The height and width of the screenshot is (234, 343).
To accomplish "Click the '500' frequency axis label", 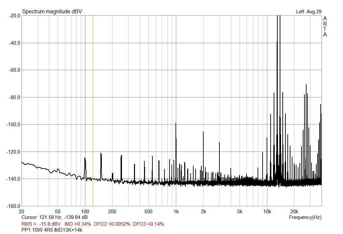I will click(148, 212).
